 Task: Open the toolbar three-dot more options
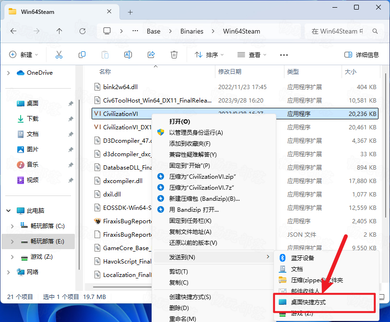(284, 55)
